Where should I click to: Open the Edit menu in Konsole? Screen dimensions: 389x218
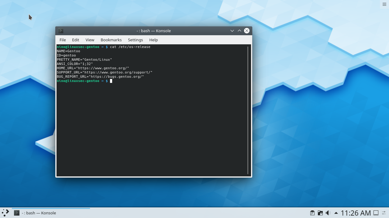[x=75, y=40]
